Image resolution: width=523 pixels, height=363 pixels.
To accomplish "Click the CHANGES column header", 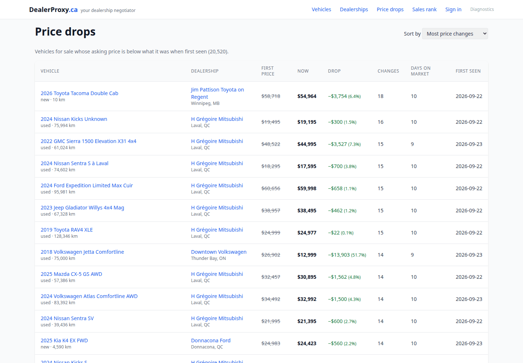I will pos(388,71).
